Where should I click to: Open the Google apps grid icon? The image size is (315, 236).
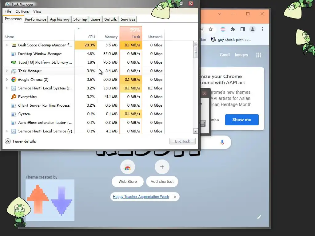[x=259, y=55]
